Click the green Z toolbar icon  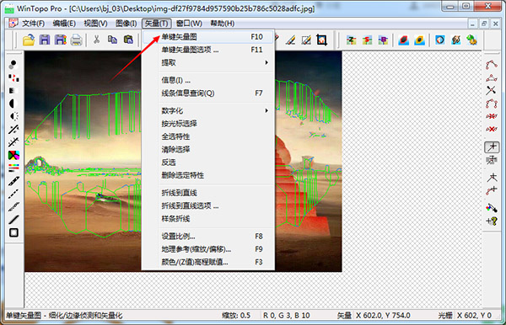351,40
